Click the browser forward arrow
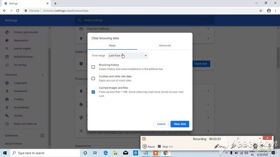The image size is (280, 157). pyautogui.click(x=11, y=10)
